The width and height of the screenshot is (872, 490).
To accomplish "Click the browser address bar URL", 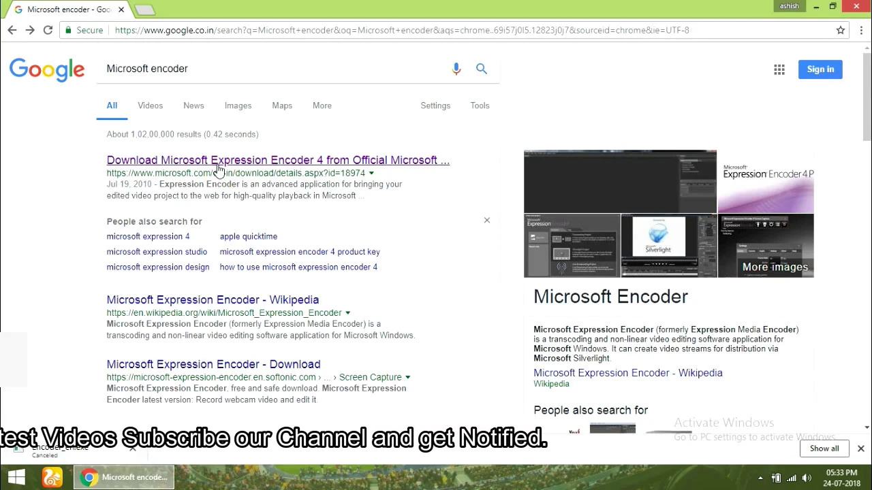I will tap(402, 30).
